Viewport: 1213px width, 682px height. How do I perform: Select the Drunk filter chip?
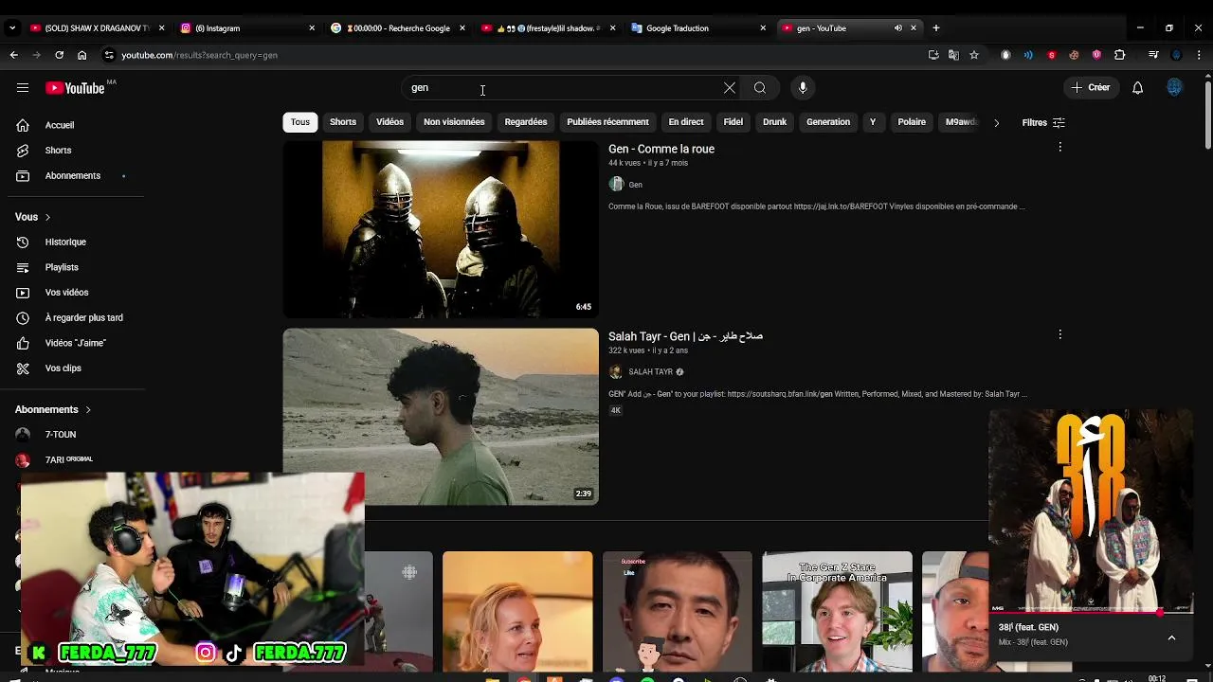coord(775,122)
